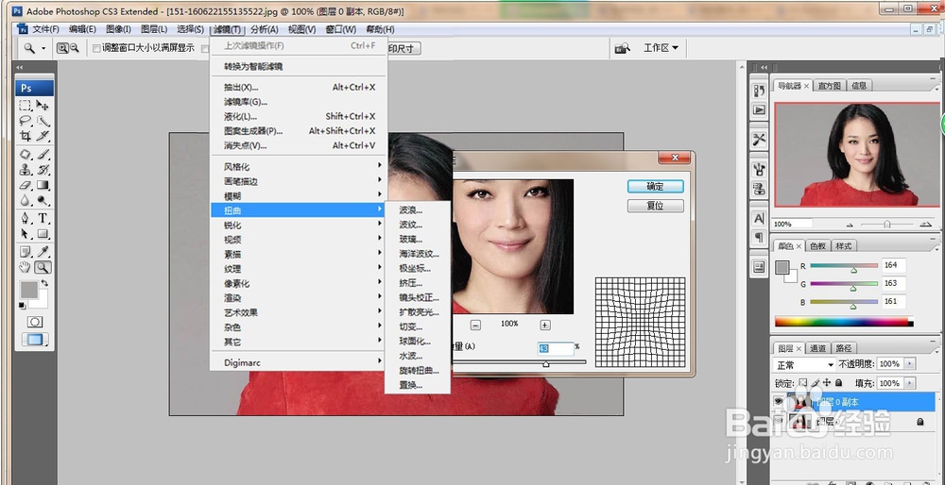Click the 确定 button in dialog

pos(655,187)
